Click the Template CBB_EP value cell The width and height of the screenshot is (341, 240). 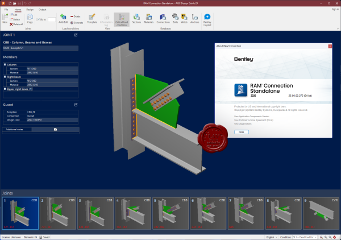pyautogui.click(x=52, y=112)
